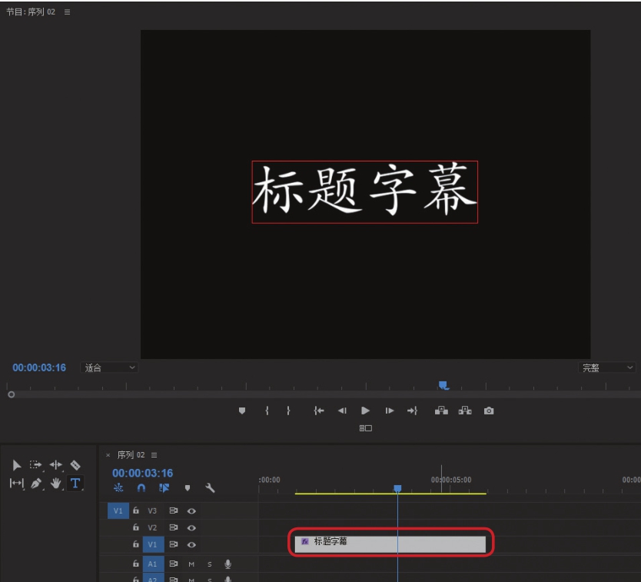Open the zoom level dropdown 适合

(x=109, y=368)
